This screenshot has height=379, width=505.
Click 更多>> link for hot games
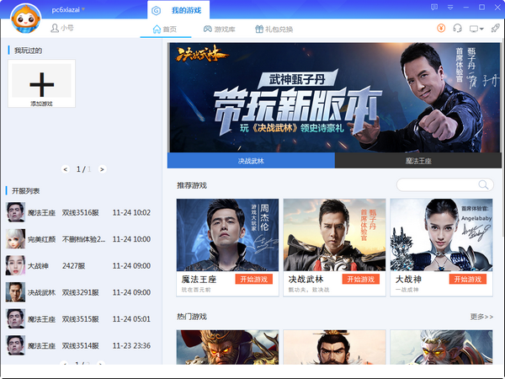pyautogui.click(x=481, y=317)
